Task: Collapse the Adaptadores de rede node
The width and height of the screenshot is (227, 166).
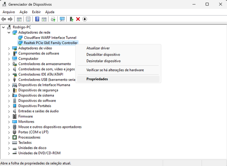Action: [9, 33]
